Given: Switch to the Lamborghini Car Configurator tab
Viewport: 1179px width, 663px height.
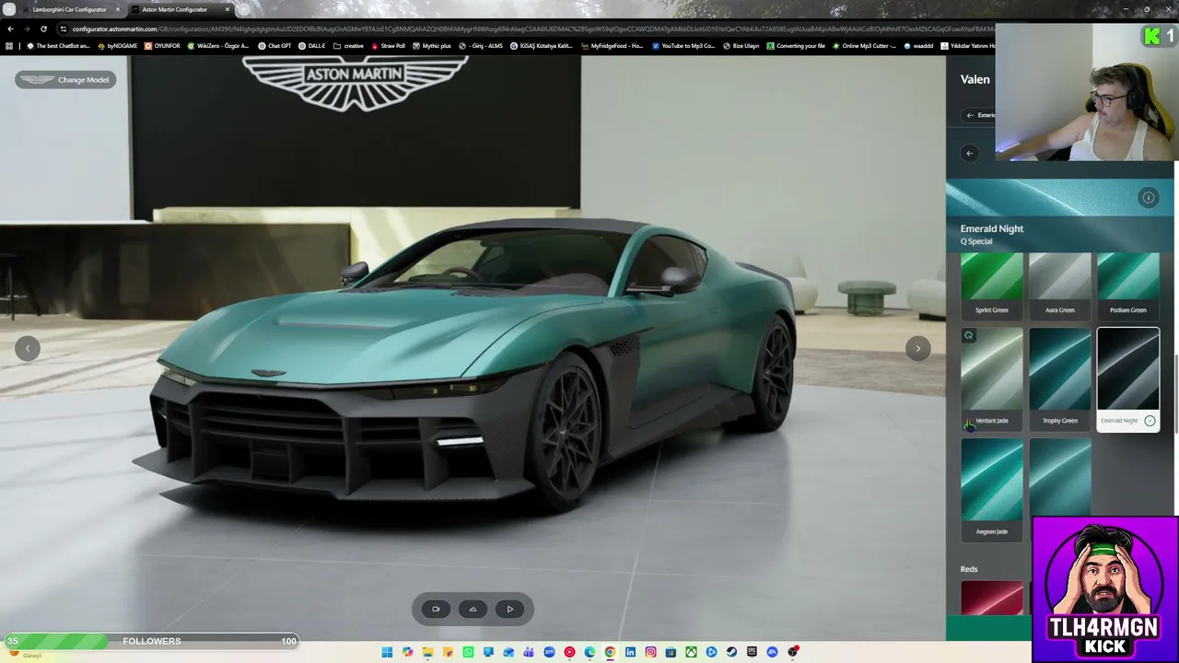Looking at the screenshot, I should [70, 9].
